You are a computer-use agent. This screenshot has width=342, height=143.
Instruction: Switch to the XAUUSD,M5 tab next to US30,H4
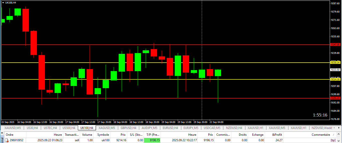(x=13, y=128)
